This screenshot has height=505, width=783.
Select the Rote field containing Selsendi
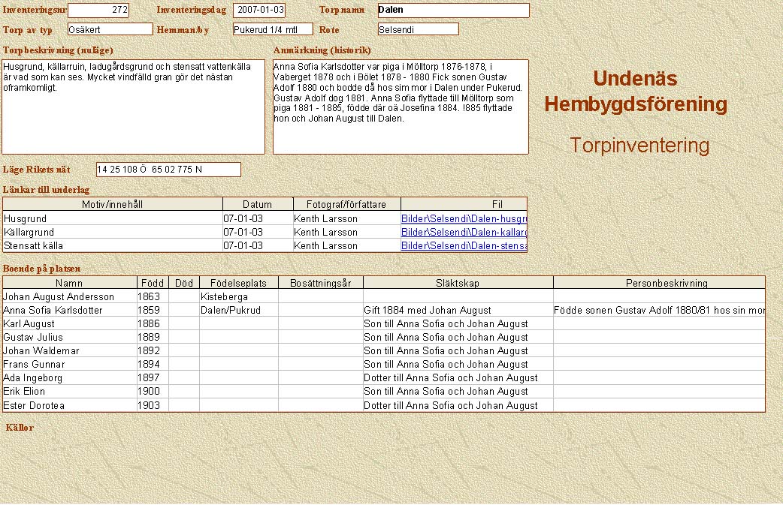(x=418, y=29)
